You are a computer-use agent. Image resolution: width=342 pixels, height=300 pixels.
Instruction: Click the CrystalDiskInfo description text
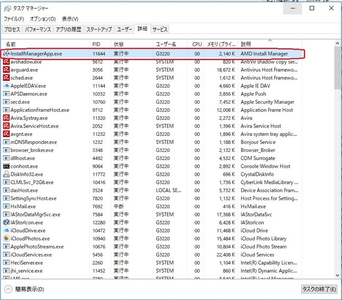pos(257,174)
